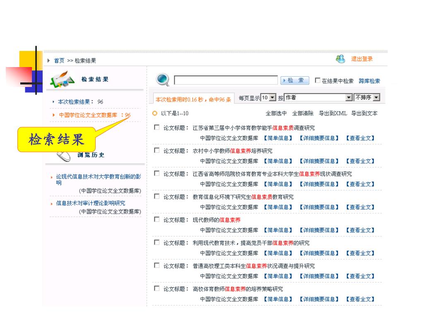This screenshot has width=424, height=318.
Task: Click the user avatars icon near logout
Action: coord(340,58)
